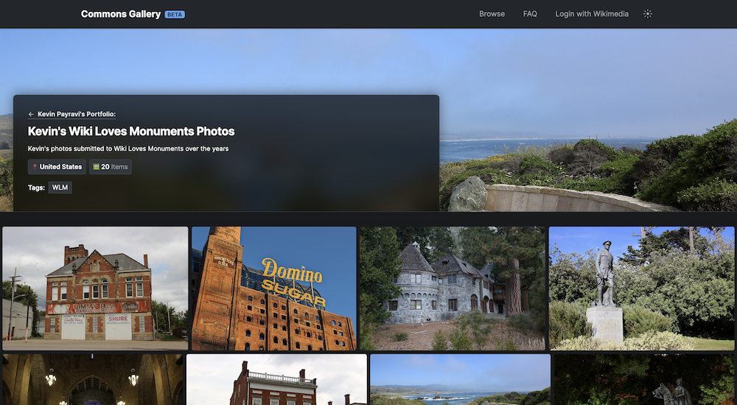The image size is (737, 405).
Task: Open the Commons Gallery home logo
Action: 121,14
